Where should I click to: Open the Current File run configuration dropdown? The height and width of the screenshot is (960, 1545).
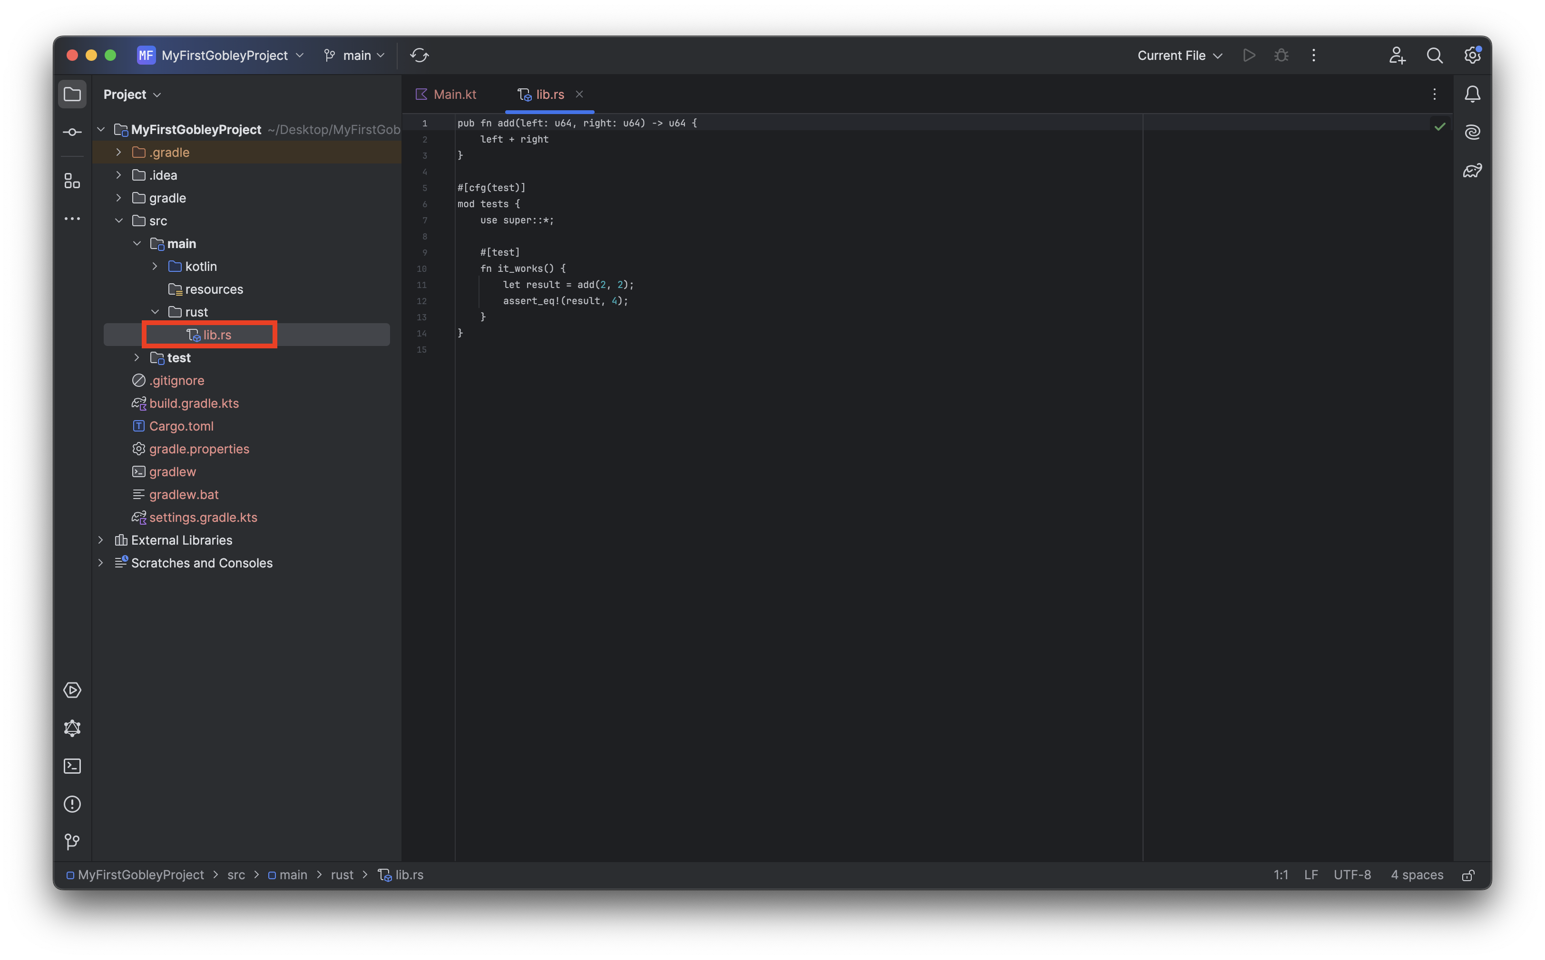[x=1180, y=55]
